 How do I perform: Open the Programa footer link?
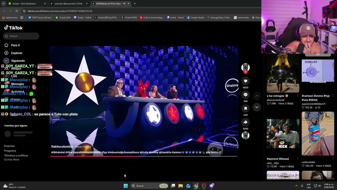click(10, 151)
